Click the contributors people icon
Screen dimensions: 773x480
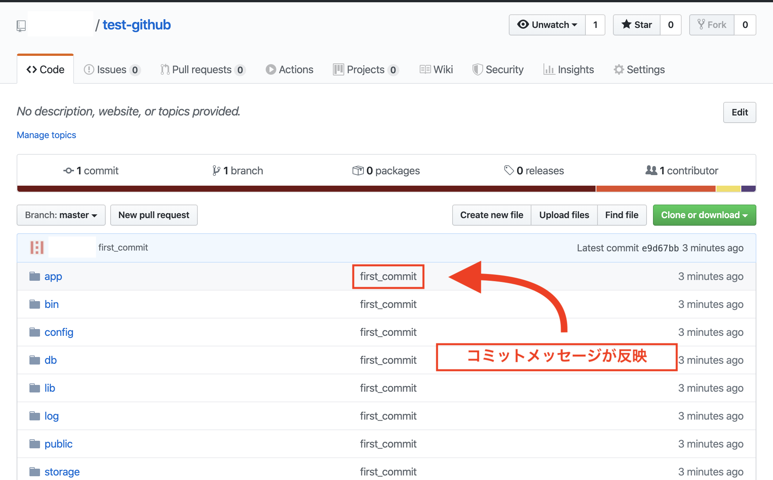(651, 170)
